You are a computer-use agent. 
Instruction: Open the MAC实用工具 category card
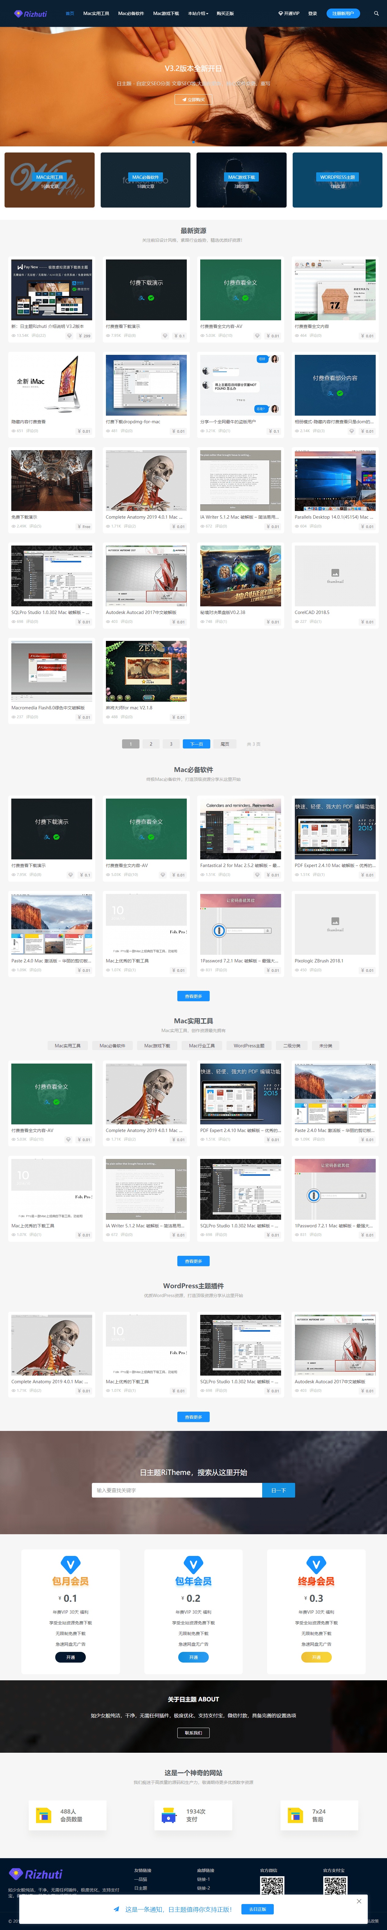tap(49, 180)
